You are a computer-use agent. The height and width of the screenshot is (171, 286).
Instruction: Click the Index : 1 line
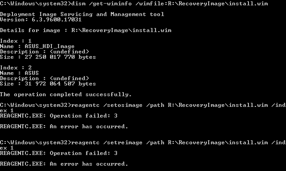[x=16, y=41]
